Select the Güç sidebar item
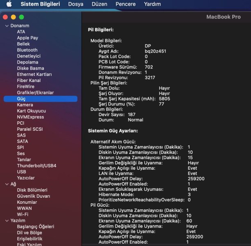Viewport: 251px width, 246px height. tap(21, 99)
